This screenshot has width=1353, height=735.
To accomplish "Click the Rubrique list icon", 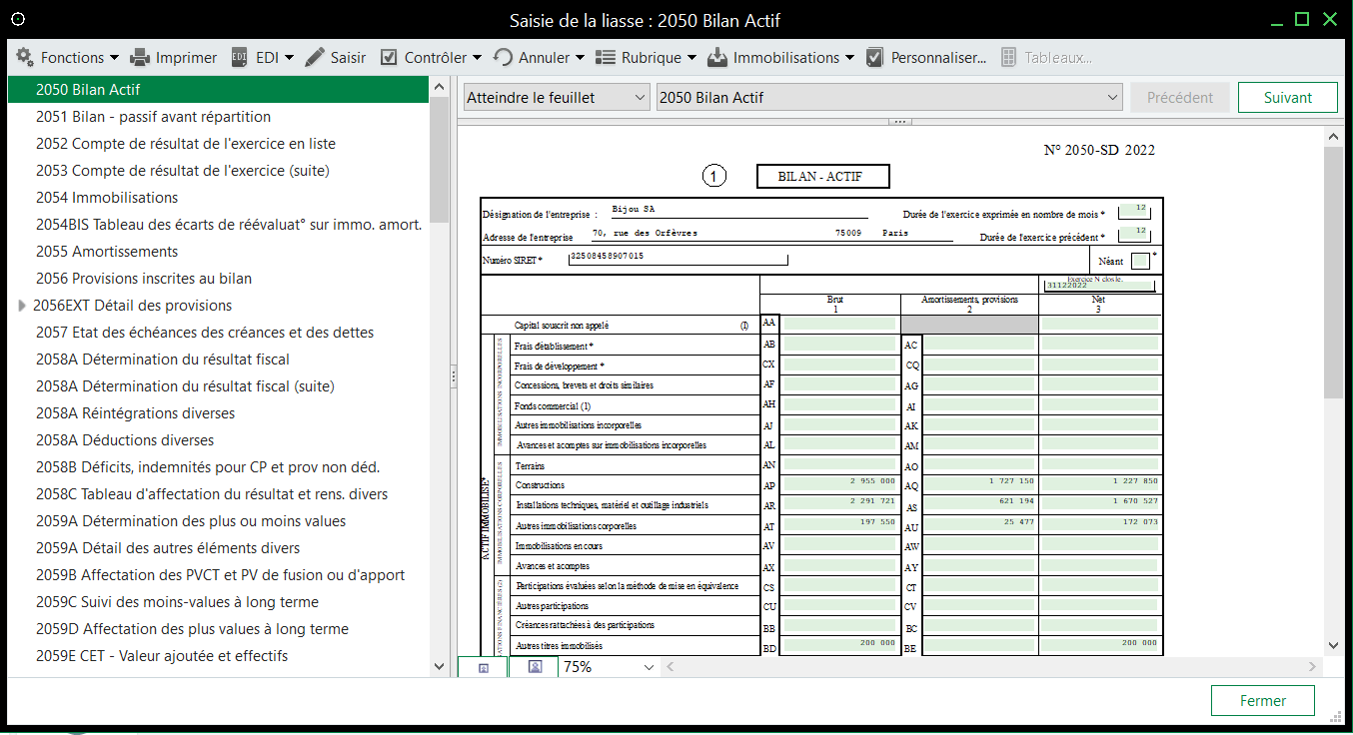I will click(x=607, y=58).
